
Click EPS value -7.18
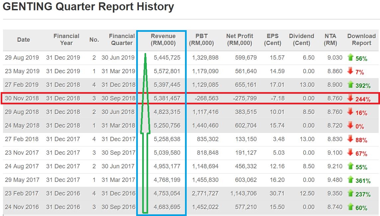coord(278,98)
